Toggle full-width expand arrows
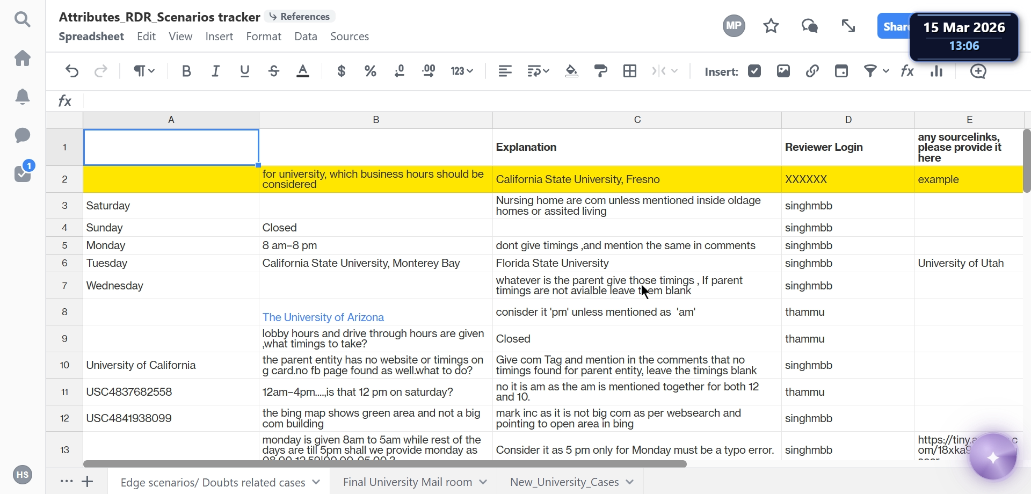 (x=848, y=26)
